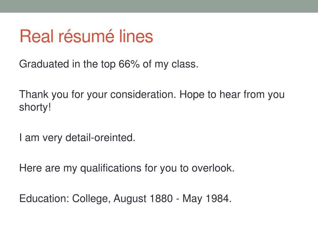Click the '66%' figure in first line
The image size is (318, 238).
129,64
